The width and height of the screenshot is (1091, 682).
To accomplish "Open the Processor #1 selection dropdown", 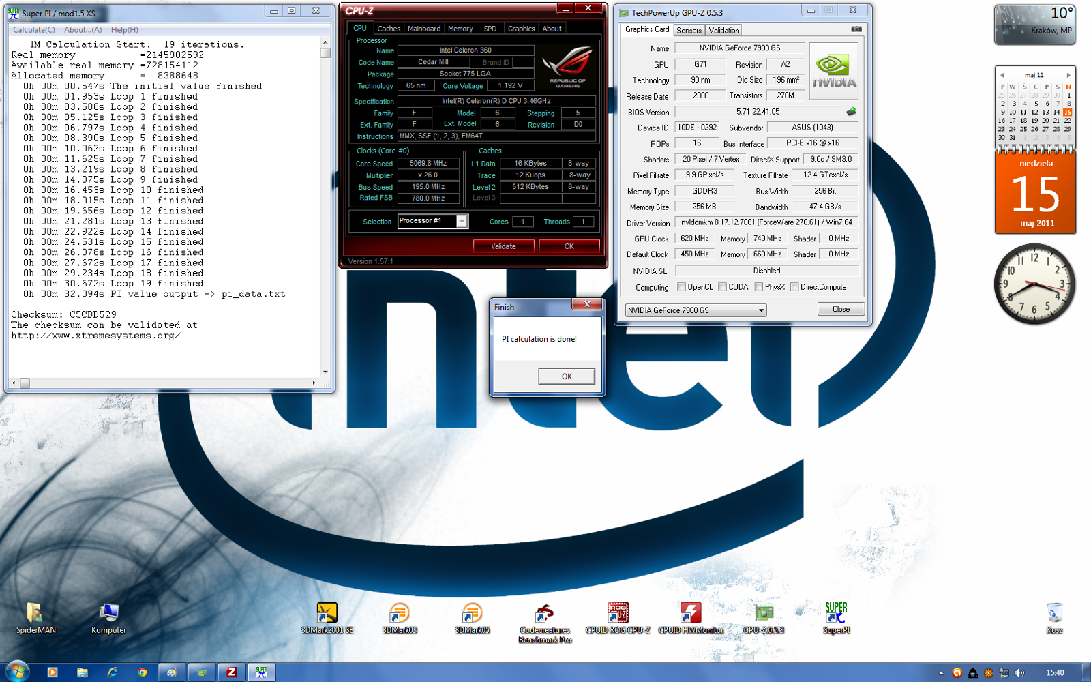I will [462, 222].
